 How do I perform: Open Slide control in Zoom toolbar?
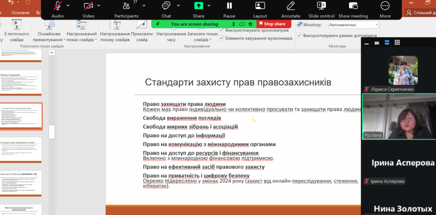click(x=321, y=6)
